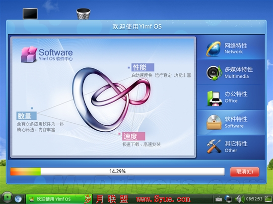
Task: Click the Other hammer and screwdriver icon
Action: pos(214,147)
